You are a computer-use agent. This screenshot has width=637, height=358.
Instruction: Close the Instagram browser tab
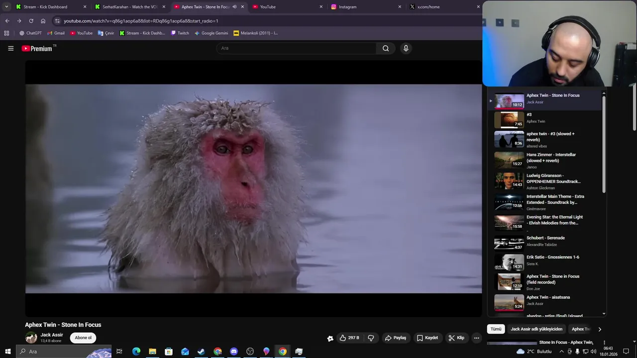pyautogui.click(x=400, y=7)
